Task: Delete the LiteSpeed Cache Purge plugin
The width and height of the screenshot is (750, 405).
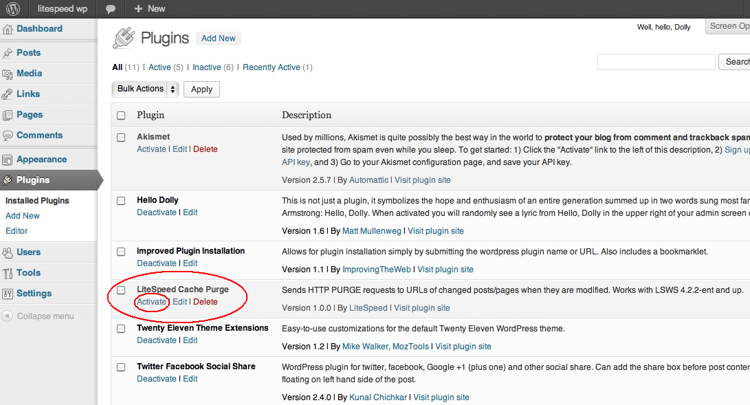Action: pyautogui.click(x=205, y=302)
